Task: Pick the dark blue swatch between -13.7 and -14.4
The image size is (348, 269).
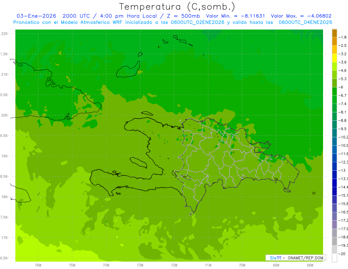Action: [334, 183]
